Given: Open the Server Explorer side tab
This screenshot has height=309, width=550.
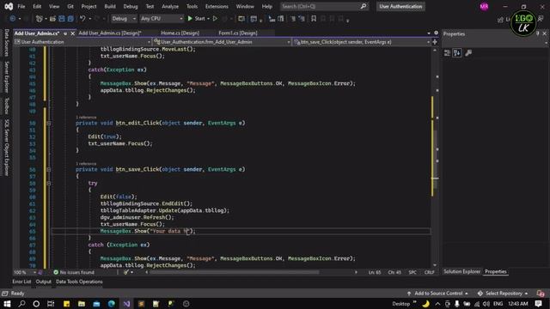Looking at the screenshot, I should 6,76.
